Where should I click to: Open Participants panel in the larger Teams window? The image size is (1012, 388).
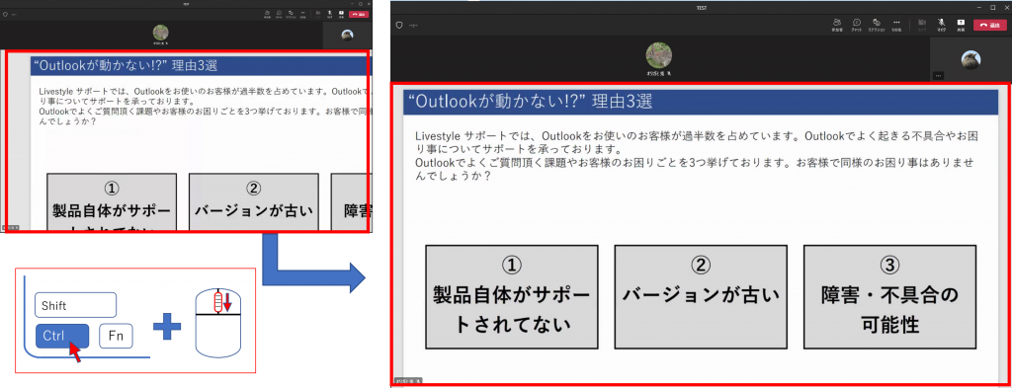coord(837,25)
